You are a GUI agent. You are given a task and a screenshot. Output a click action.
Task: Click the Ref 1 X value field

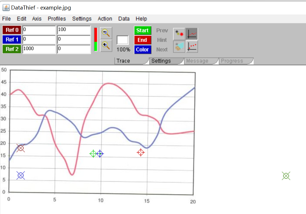click(39, 40)
